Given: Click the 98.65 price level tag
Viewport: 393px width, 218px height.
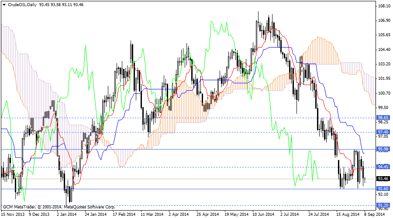Looking at the screenshot, I should pyautogui.click(x=383, y=118).
